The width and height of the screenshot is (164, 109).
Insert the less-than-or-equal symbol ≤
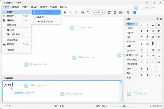point(142,62)
